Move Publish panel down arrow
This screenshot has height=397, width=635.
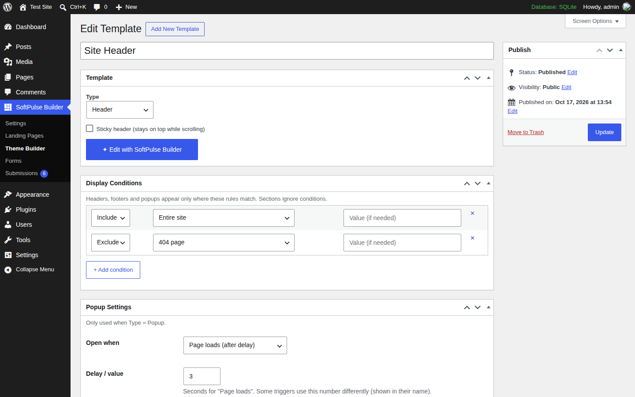tap(610, 50)
